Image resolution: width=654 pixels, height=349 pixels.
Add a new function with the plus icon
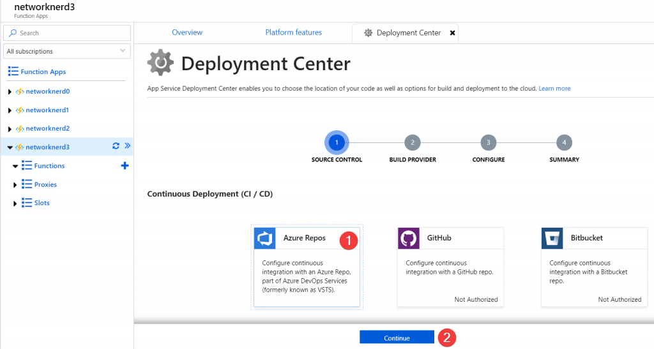pyautogui.click(x=125, y=166)
